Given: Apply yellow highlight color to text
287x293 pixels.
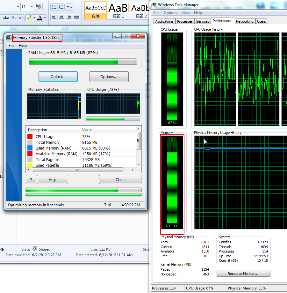Looking at the screenshot, I should point(29,18).
